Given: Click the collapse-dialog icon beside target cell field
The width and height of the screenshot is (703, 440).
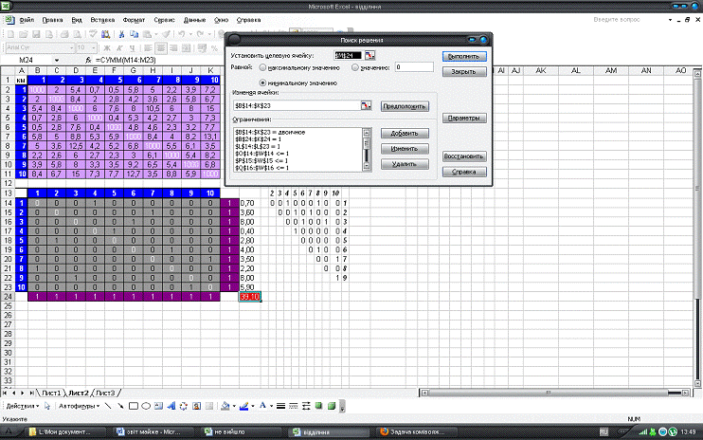Looking at the screenshot, I should (371, 55).
